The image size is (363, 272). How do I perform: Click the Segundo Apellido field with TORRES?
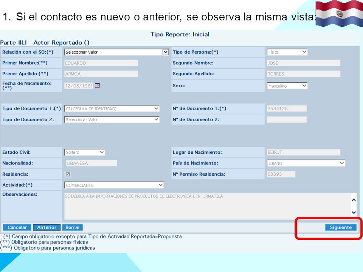[304, 74]
